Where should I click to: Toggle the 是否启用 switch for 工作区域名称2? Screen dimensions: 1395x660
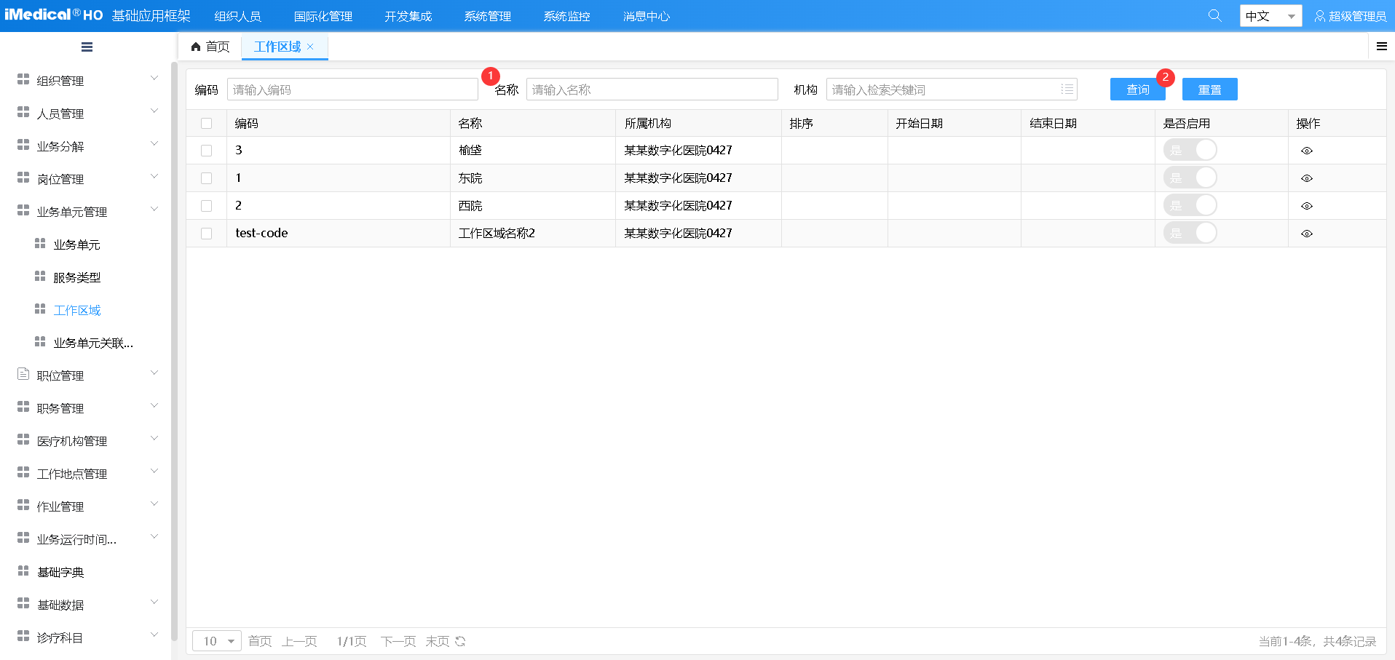[x=1190, y=233]
